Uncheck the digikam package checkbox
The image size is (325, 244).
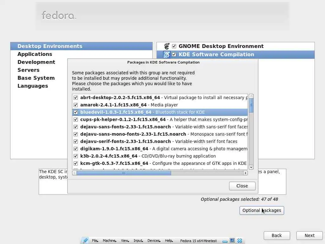(76, 149)
